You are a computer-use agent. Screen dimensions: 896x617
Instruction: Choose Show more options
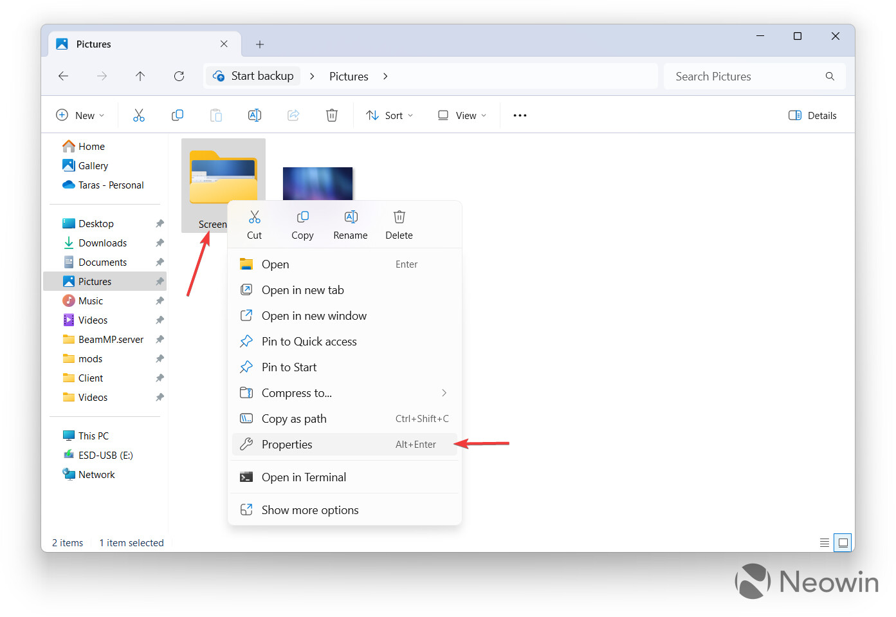click(x=345, y=510)
